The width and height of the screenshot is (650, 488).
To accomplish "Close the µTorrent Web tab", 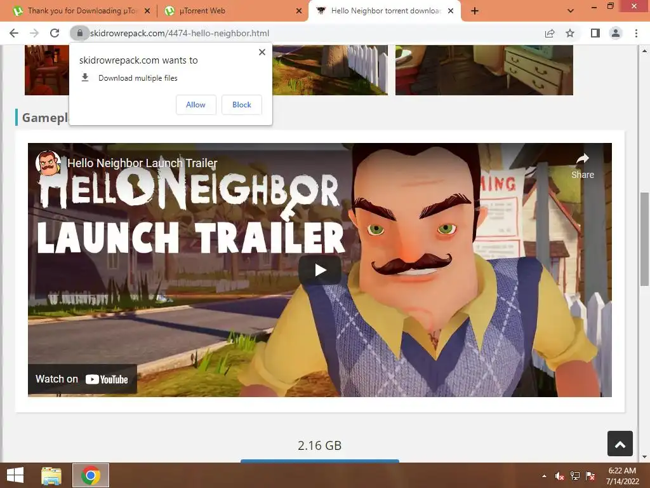I will pyautogui.click(x=299, y=11).
